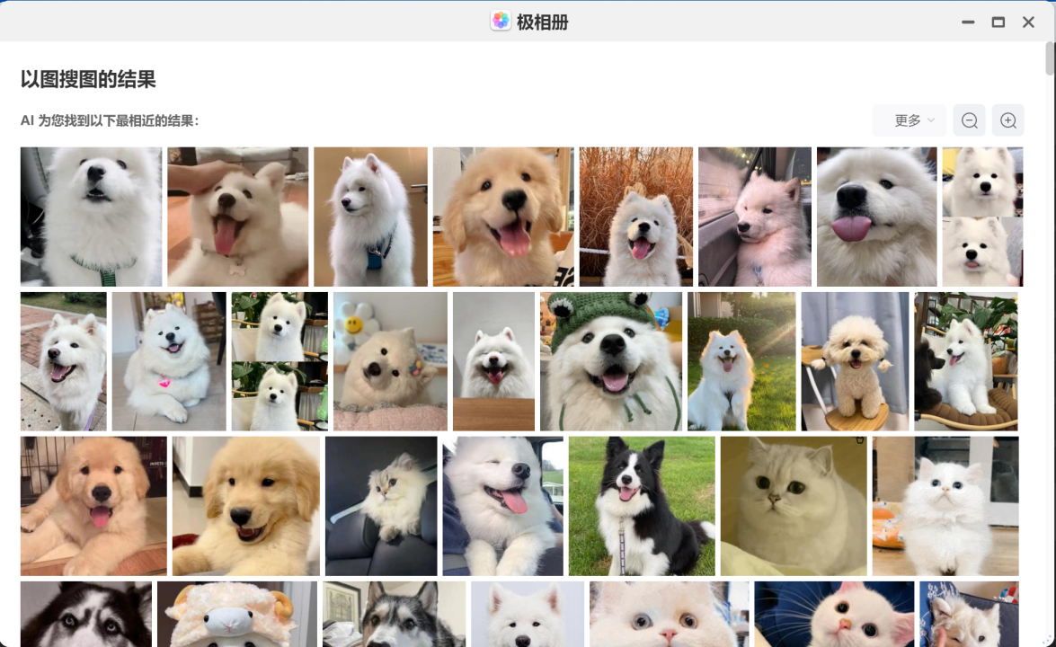Open Samoyed in front of reeds photo
This screenshot has height=647, width=1056.
pos(635,217)
